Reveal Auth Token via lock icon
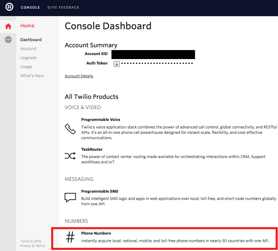The image size is (278, 251). (x=117, y=64)
